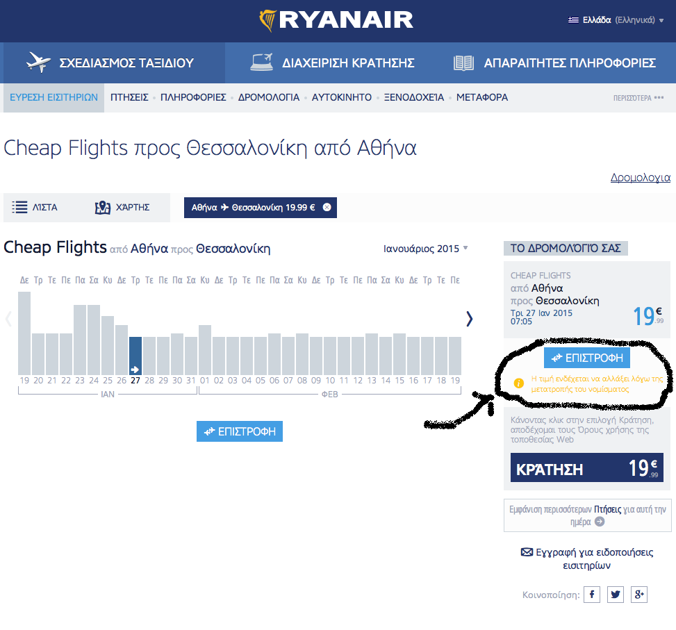Screen dimensions: 676x630
Task: Click Εγγραφή για ειδοποιήσεις εισιτηρίων link
Action: click(587, 559)
